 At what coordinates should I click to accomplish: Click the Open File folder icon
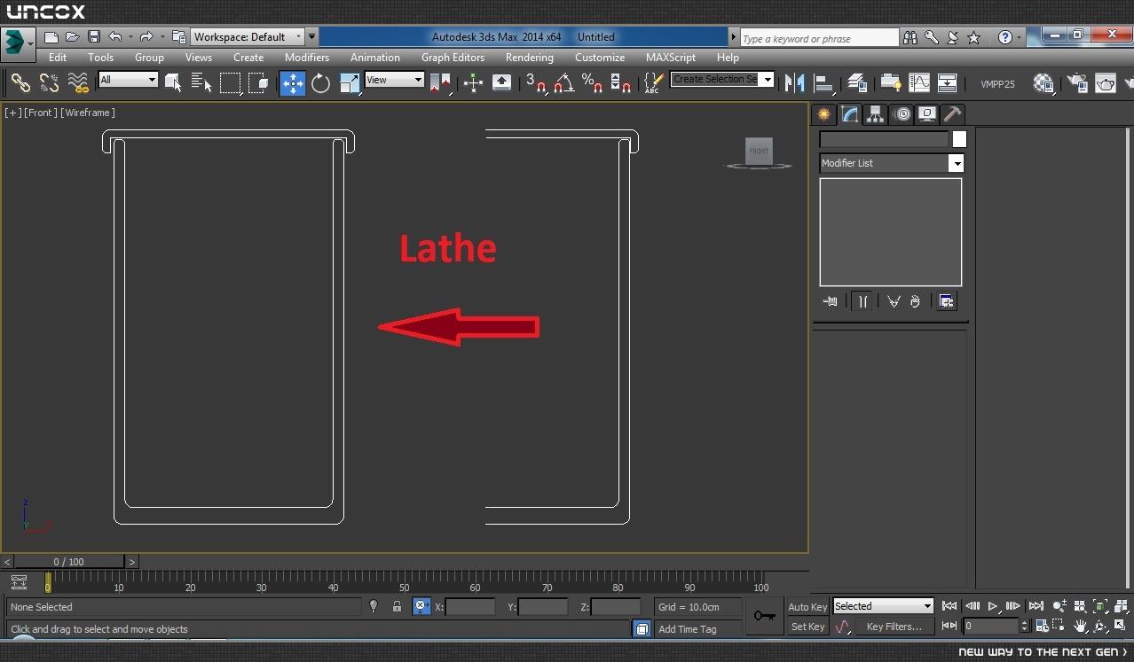coord(72,37)
